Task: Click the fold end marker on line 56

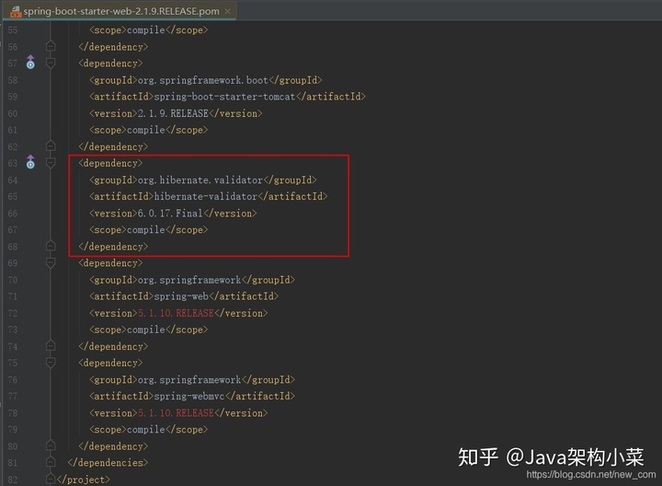Action: (51, 46)
